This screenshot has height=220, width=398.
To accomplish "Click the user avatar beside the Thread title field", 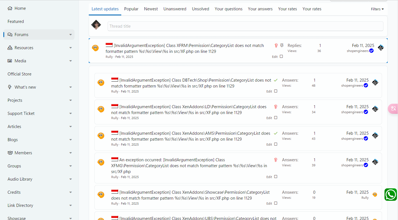I will coord(96,25).
